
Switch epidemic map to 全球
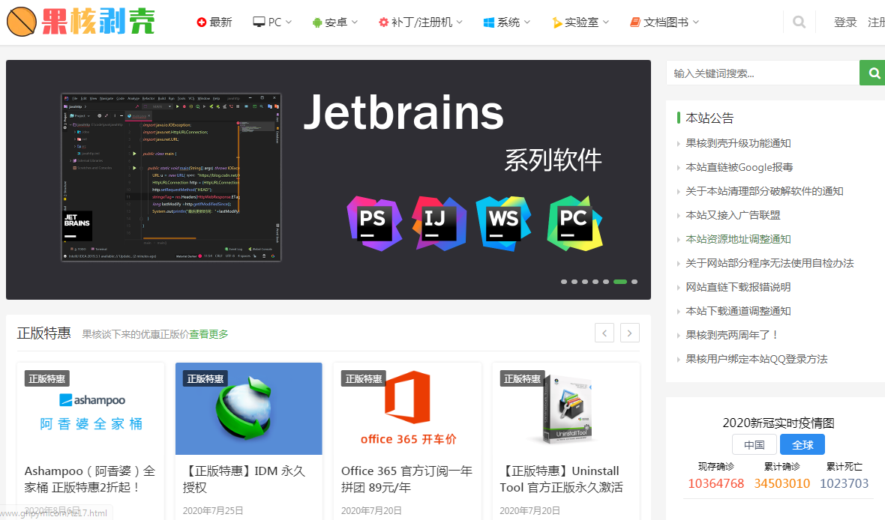(802, 444)
